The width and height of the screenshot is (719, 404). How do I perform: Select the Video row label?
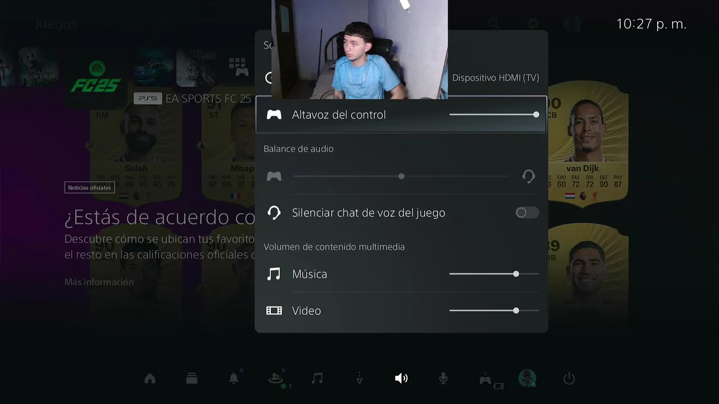pyautogui.click(x=307, y=310)
